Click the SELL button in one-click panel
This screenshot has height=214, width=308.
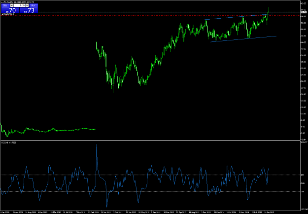(x=5, y=5)
